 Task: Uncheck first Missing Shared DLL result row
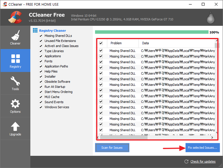101,51
